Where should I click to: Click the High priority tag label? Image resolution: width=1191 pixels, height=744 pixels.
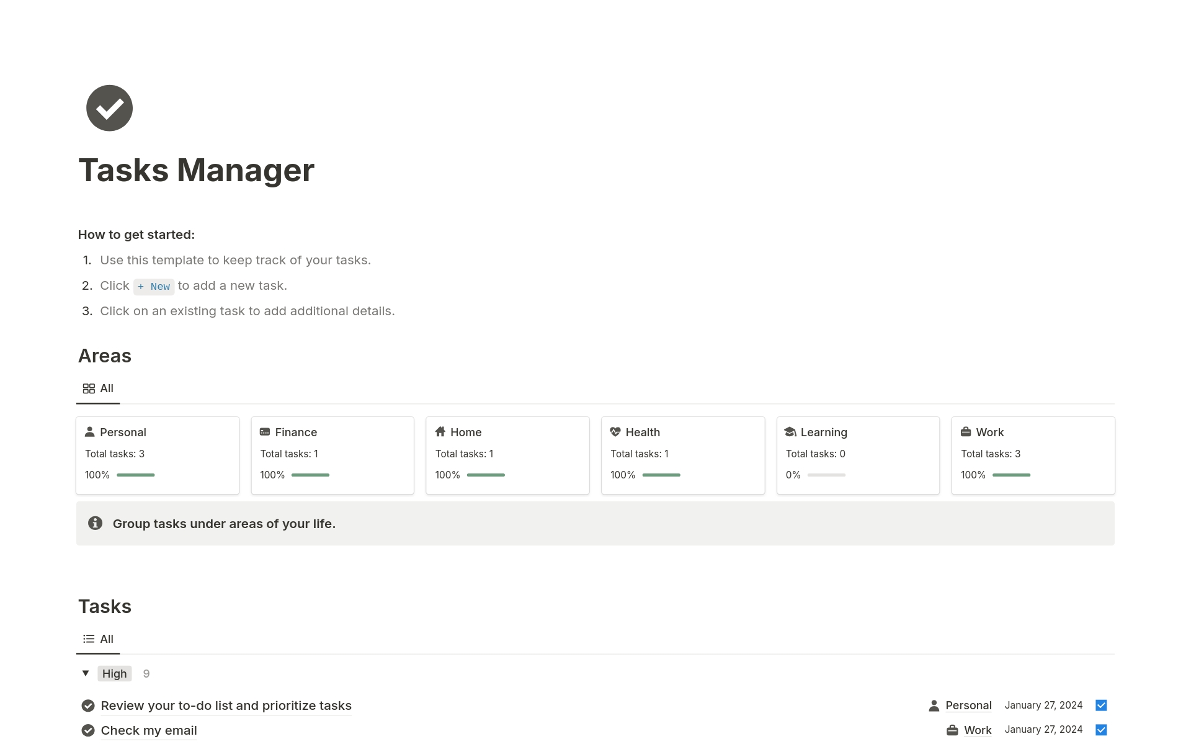pyautogui.click(x=114, y=674)
